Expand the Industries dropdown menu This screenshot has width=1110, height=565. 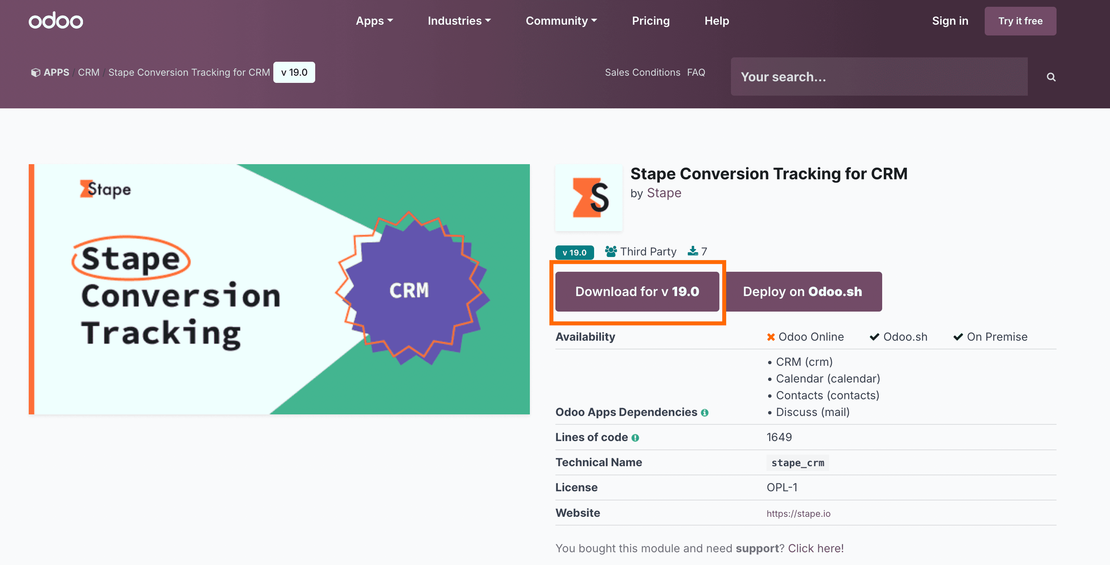(x=459, y=21)
